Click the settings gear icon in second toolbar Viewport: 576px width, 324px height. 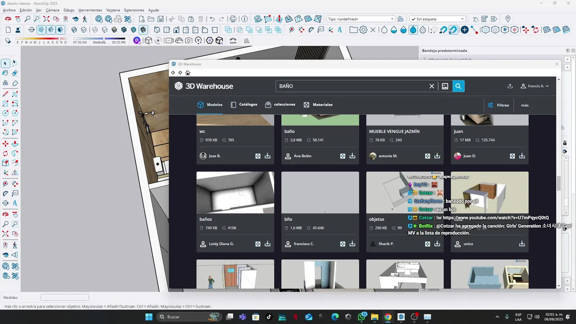363,30
